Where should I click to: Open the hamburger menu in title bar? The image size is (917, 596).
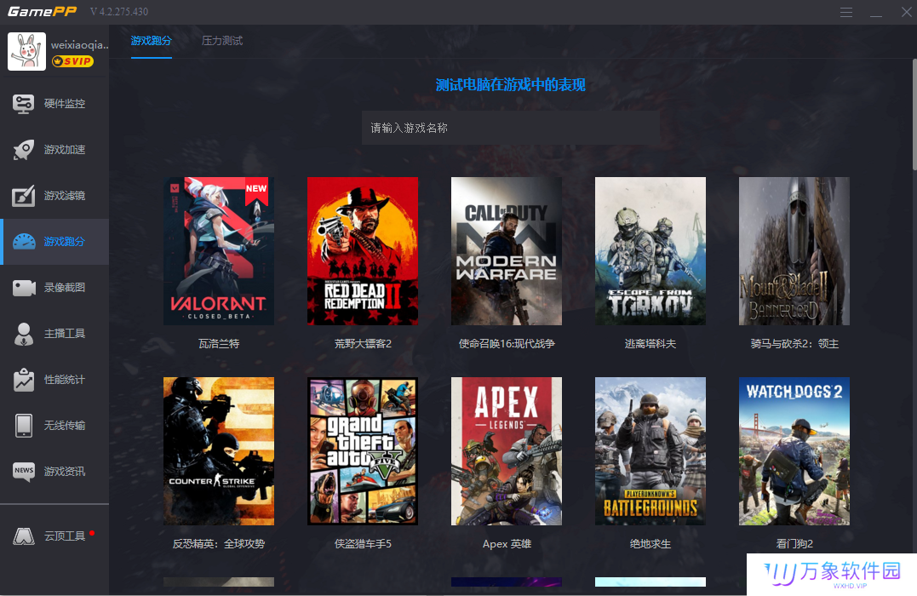845,12
